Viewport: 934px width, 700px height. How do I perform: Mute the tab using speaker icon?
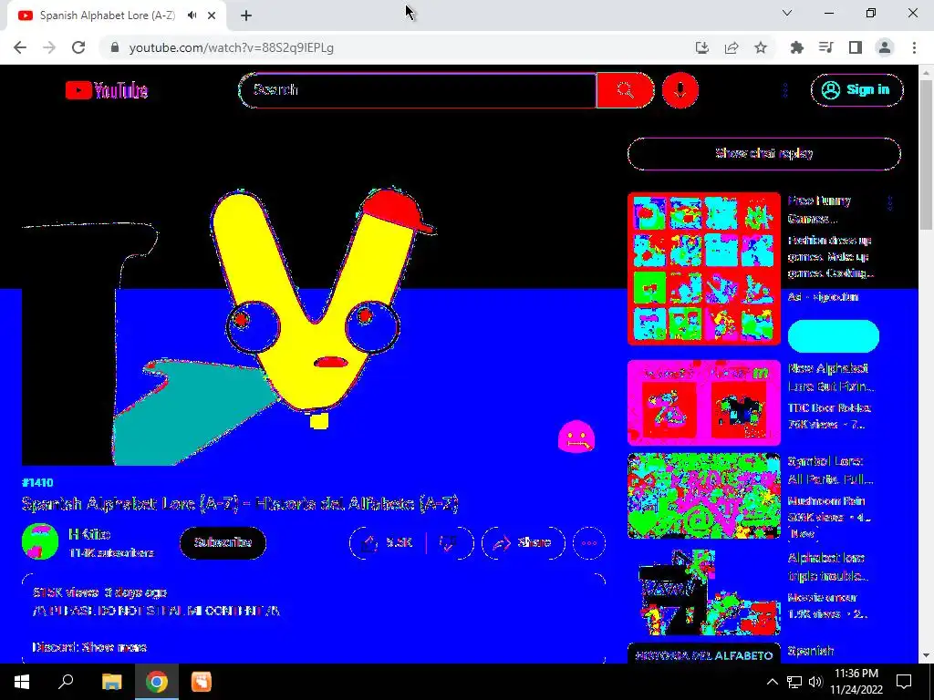[192, 15]
